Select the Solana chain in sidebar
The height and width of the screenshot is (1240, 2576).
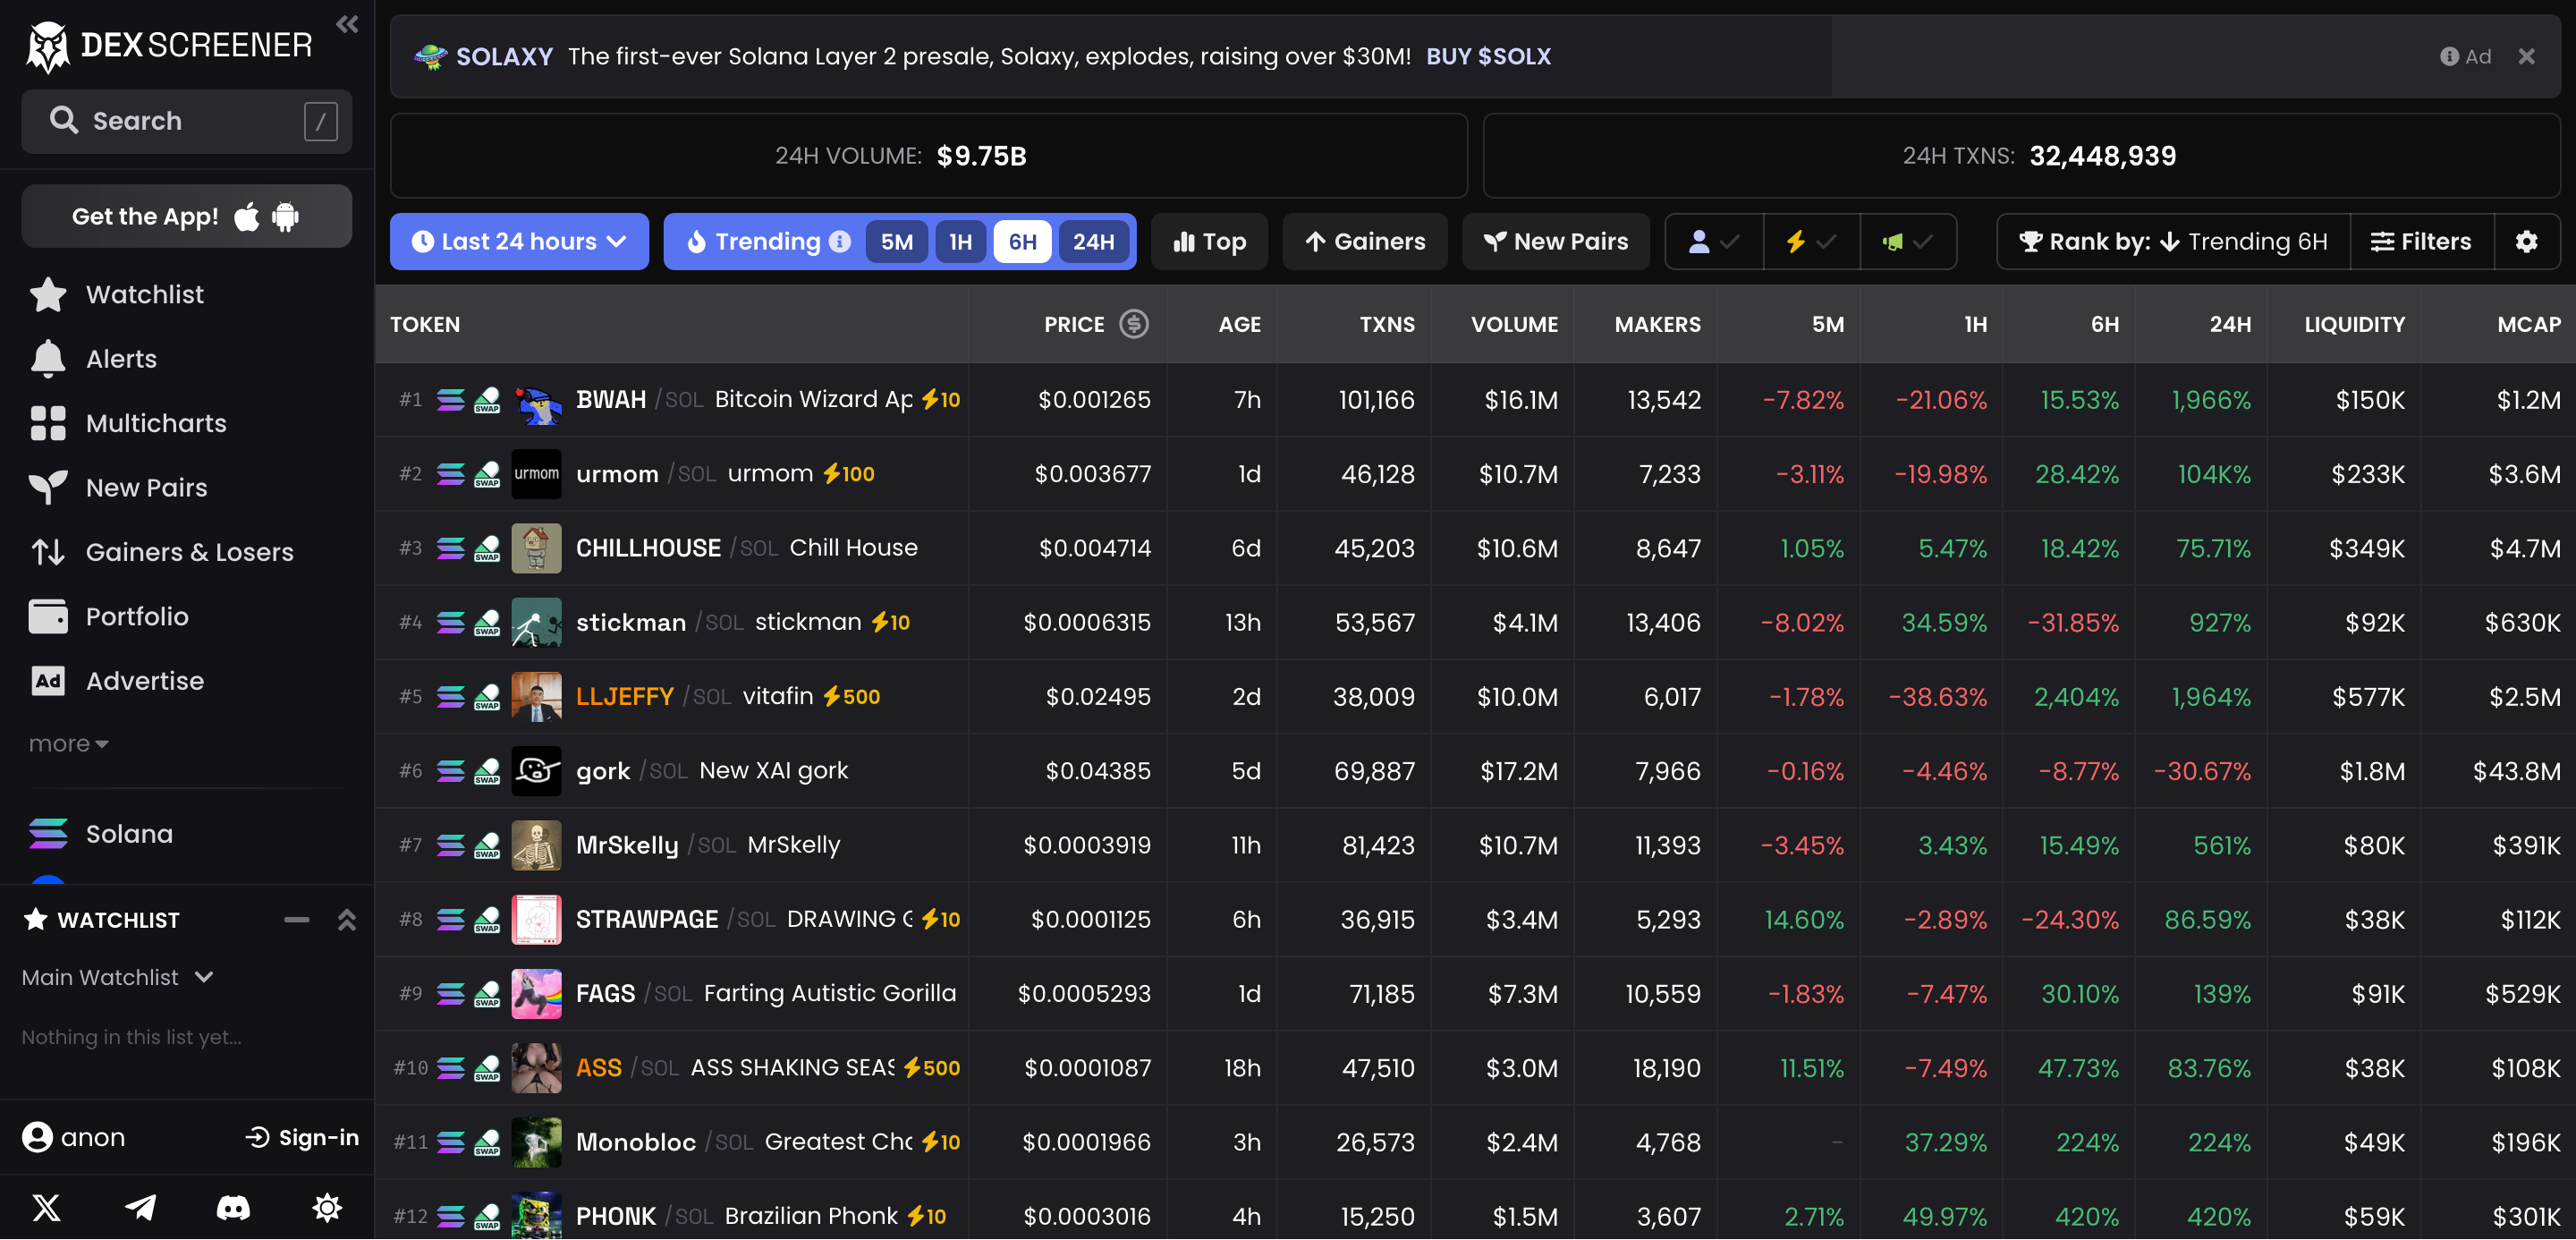tap(102, 833)
